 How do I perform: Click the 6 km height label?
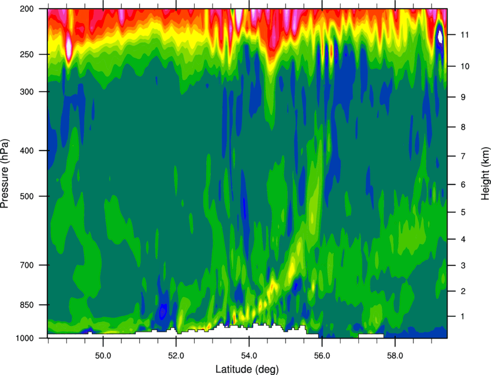[x=463, y=185]
